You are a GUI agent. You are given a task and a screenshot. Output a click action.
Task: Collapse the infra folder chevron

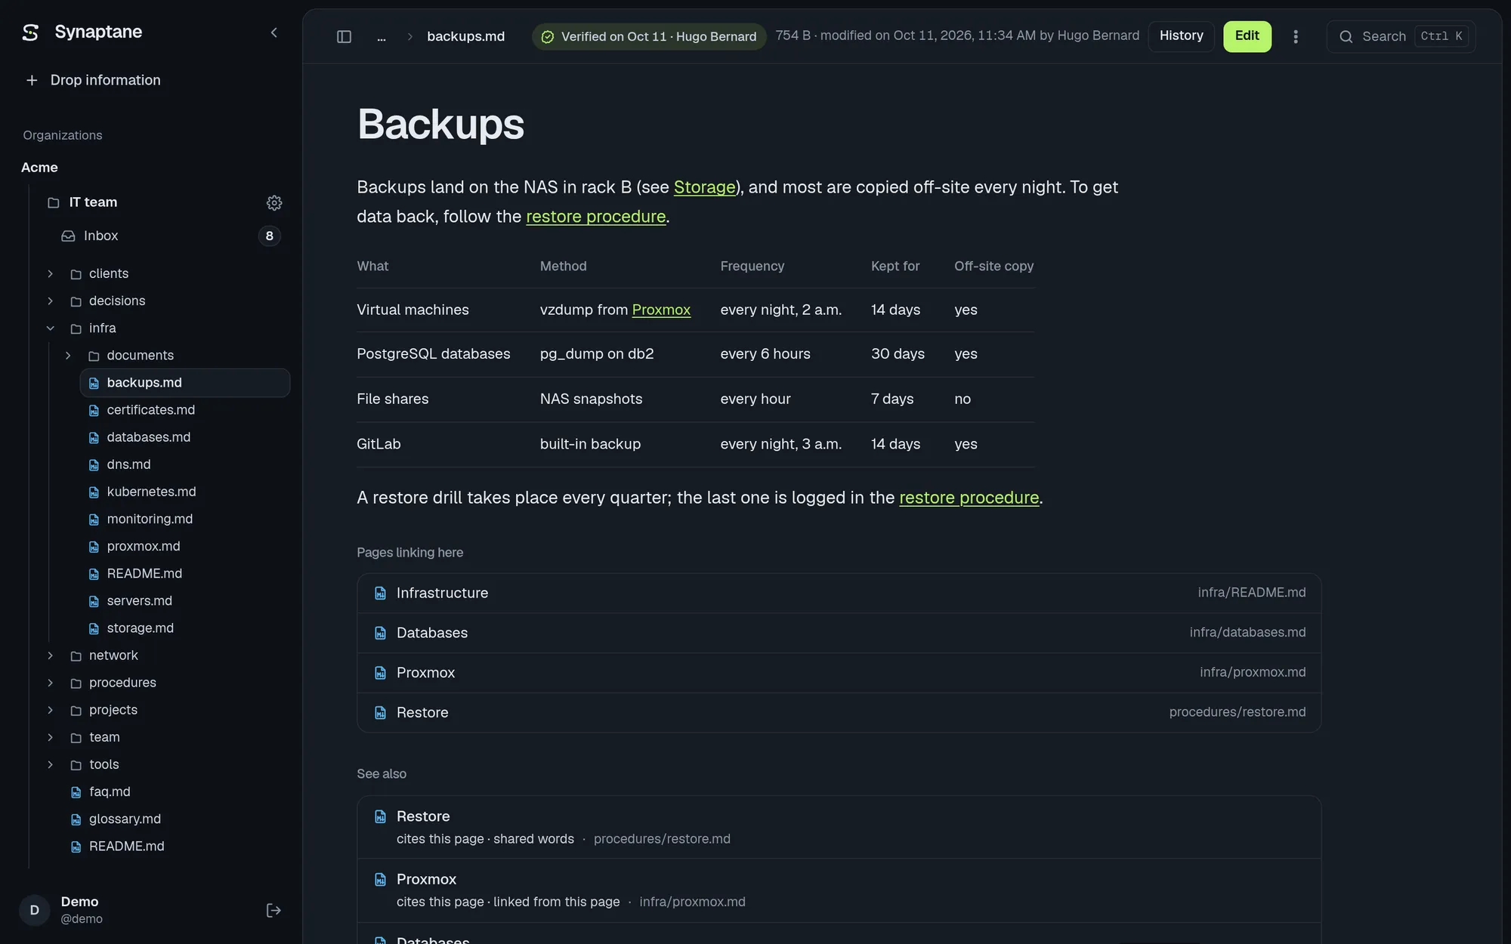click(x=50, y=328)
